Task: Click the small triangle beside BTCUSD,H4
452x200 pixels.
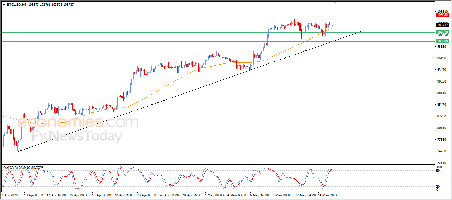Action: click(x=4, y=5)
